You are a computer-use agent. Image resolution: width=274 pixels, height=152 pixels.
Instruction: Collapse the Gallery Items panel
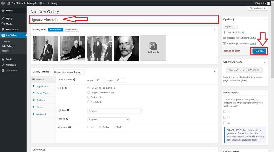click(215, 30)
